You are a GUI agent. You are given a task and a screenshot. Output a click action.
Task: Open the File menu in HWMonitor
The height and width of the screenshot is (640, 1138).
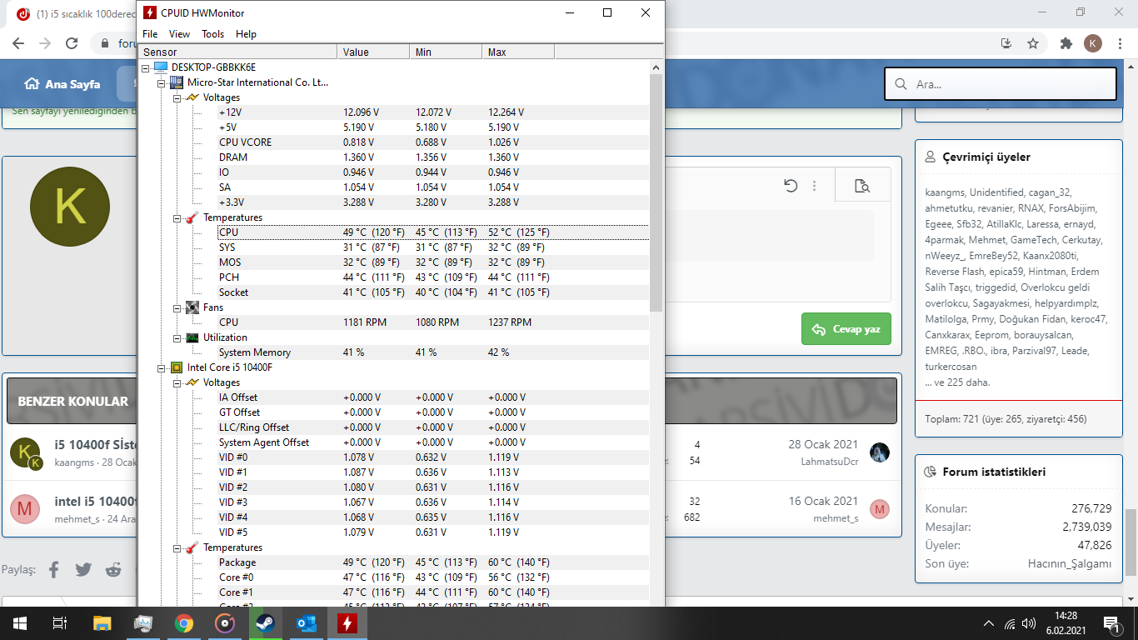(x=150, y=34)
